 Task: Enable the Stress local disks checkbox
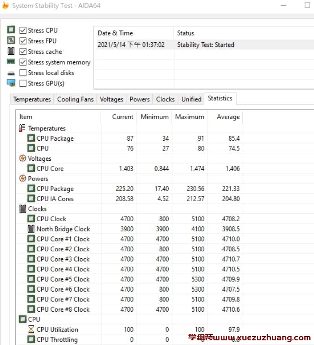23,73
